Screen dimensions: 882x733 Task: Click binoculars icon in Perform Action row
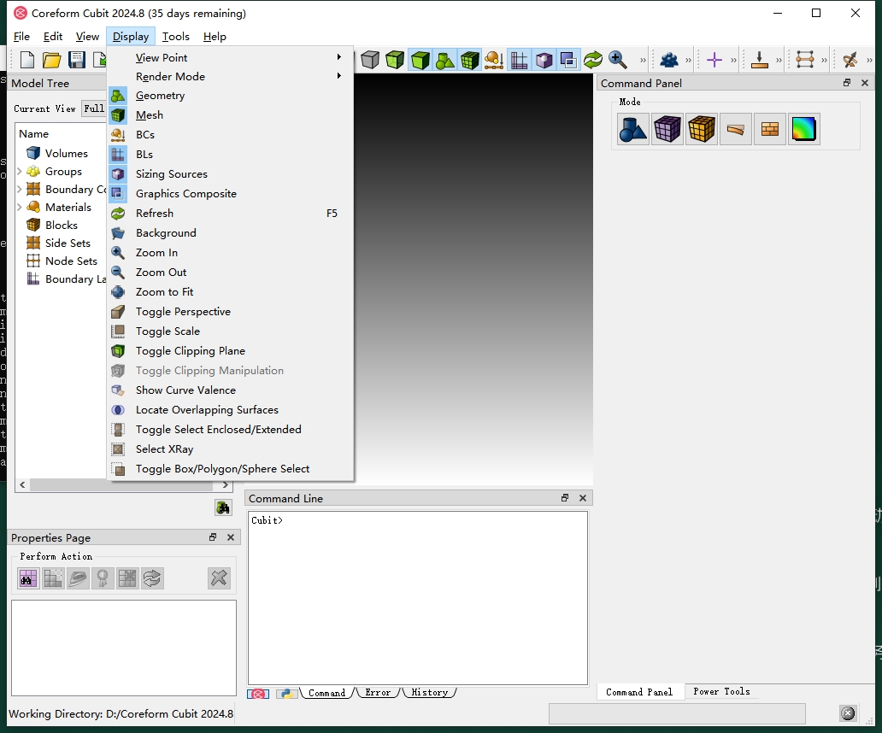(x=28, y=578)
